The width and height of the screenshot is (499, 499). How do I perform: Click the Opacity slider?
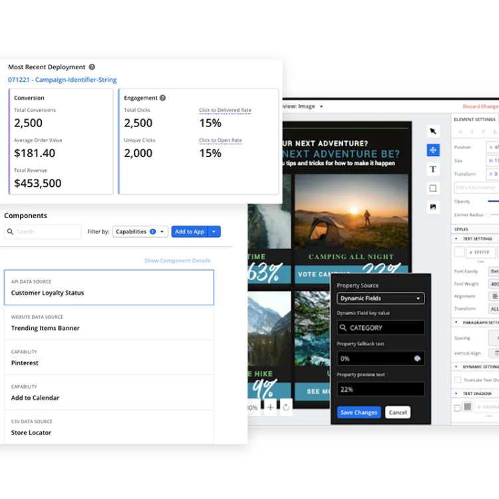(x=493, y=201)
